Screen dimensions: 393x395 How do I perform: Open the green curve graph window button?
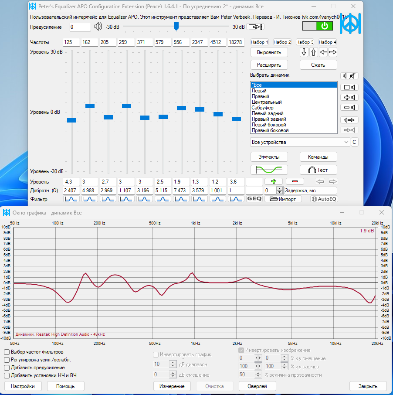(269, 170)
